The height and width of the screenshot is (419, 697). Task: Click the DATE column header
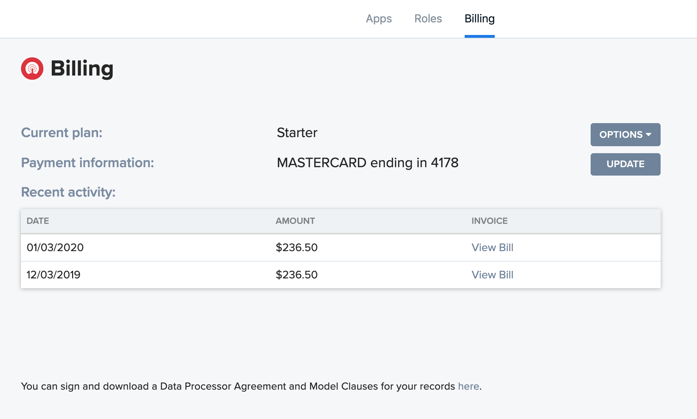(x=38, y=221)
